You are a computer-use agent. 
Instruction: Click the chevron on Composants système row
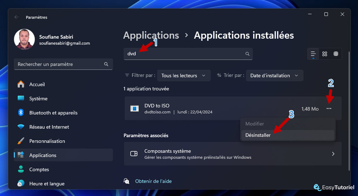tap(333, 154)
